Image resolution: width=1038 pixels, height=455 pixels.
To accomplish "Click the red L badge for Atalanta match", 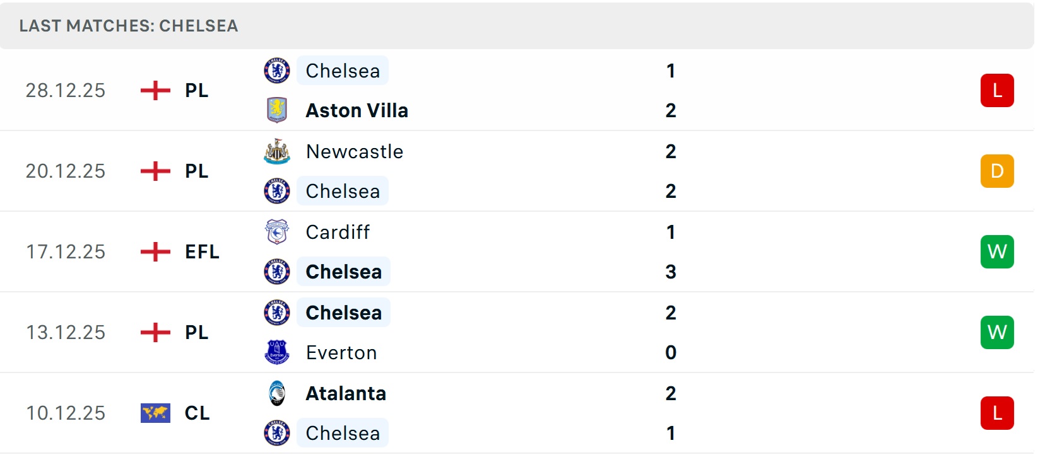I will click(x=996, y=413).
